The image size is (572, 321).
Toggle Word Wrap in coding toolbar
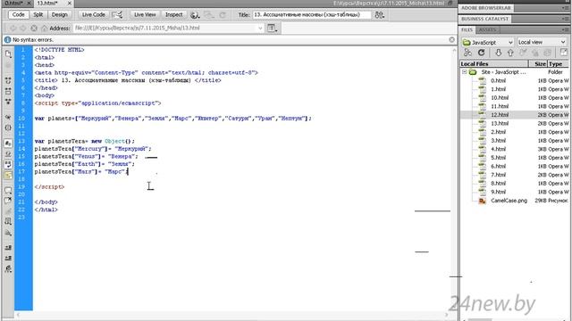point(8,164)
